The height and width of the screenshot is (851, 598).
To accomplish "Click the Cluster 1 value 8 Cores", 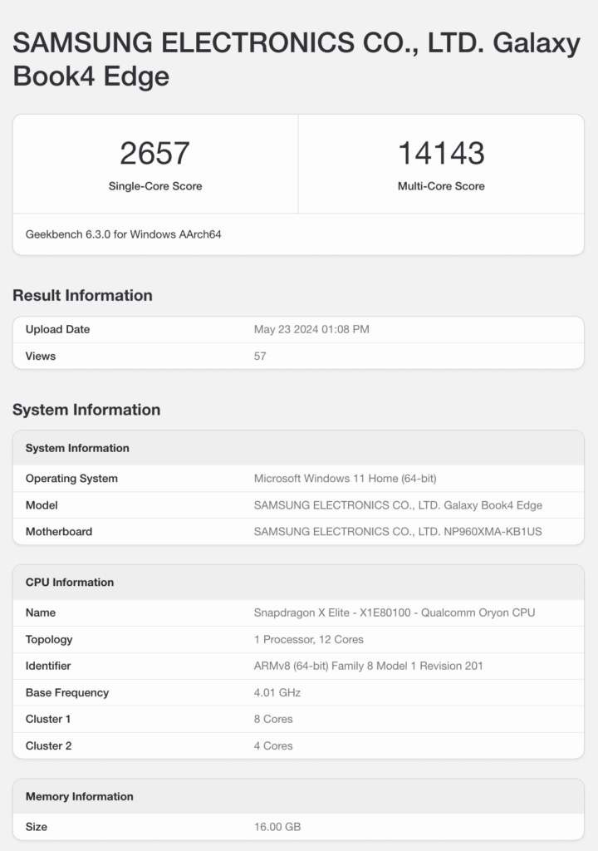I will click(x=273, y=719).
